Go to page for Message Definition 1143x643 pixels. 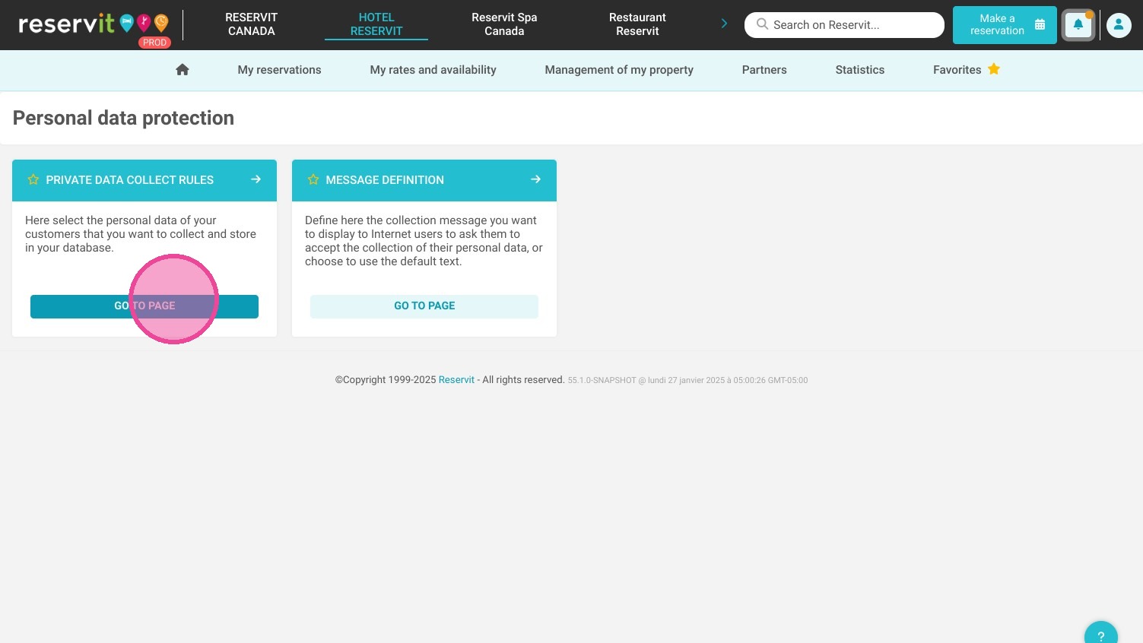point(424,306)
